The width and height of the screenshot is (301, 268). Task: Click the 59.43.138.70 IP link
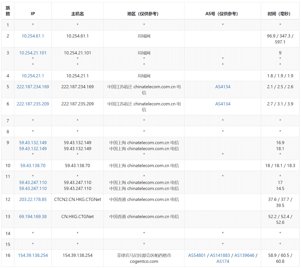(x=33, y=166)
